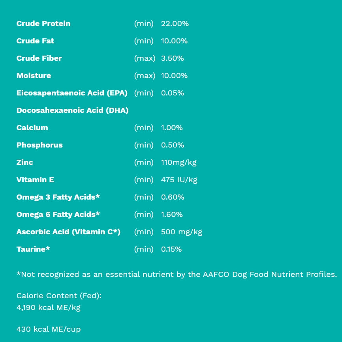Click Docosahexaenoic Acid (DHA) label
The image size is (342, 342).
[72, 110]
